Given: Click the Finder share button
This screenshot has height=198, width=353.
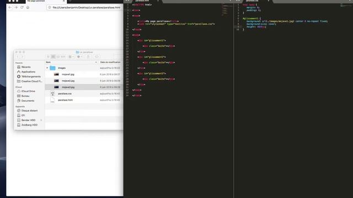Looking at the screenshot, I should click(x=88, y=57).
